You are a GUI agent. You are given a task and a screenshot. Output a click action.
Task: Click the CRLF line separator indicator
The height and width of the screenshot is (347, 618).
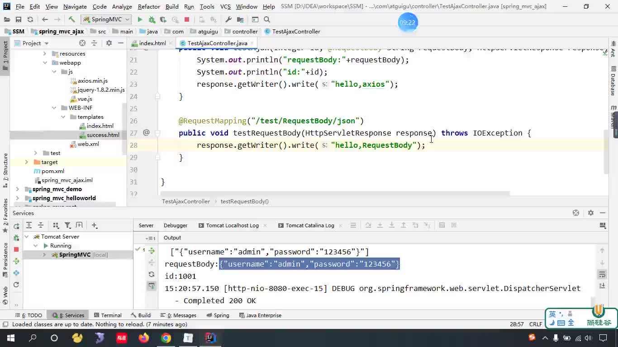coord(536,324)
